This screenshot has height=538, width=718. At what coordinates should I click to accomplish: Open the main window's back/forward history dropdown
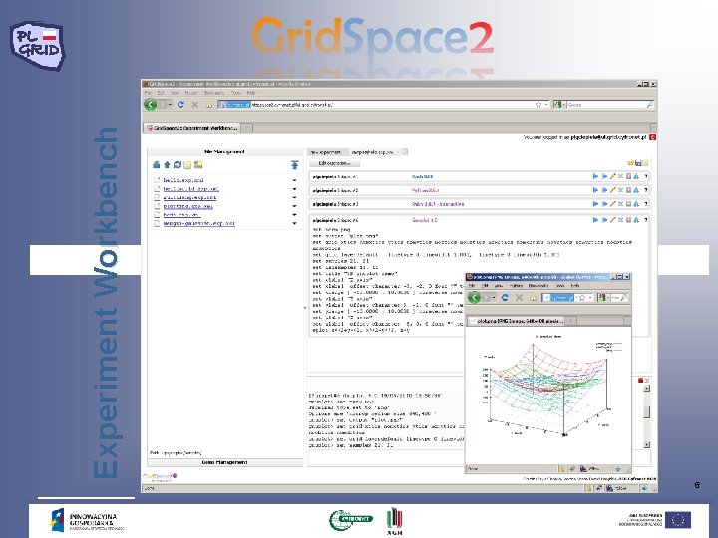click(170, 105)
